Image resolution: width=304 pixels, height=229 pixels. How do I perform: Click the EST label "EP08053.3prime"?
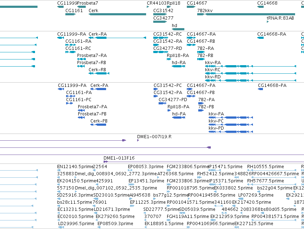(x=146, y=167)
